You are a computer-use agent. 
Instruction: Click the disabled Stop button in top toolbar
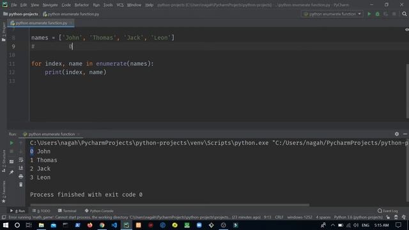pos(394,14)
